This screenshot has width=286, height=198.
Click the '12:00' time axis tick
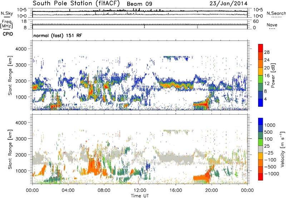point(140,190)
